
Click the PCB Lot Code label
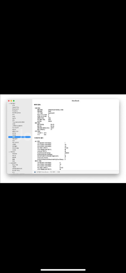click(42, 117)
